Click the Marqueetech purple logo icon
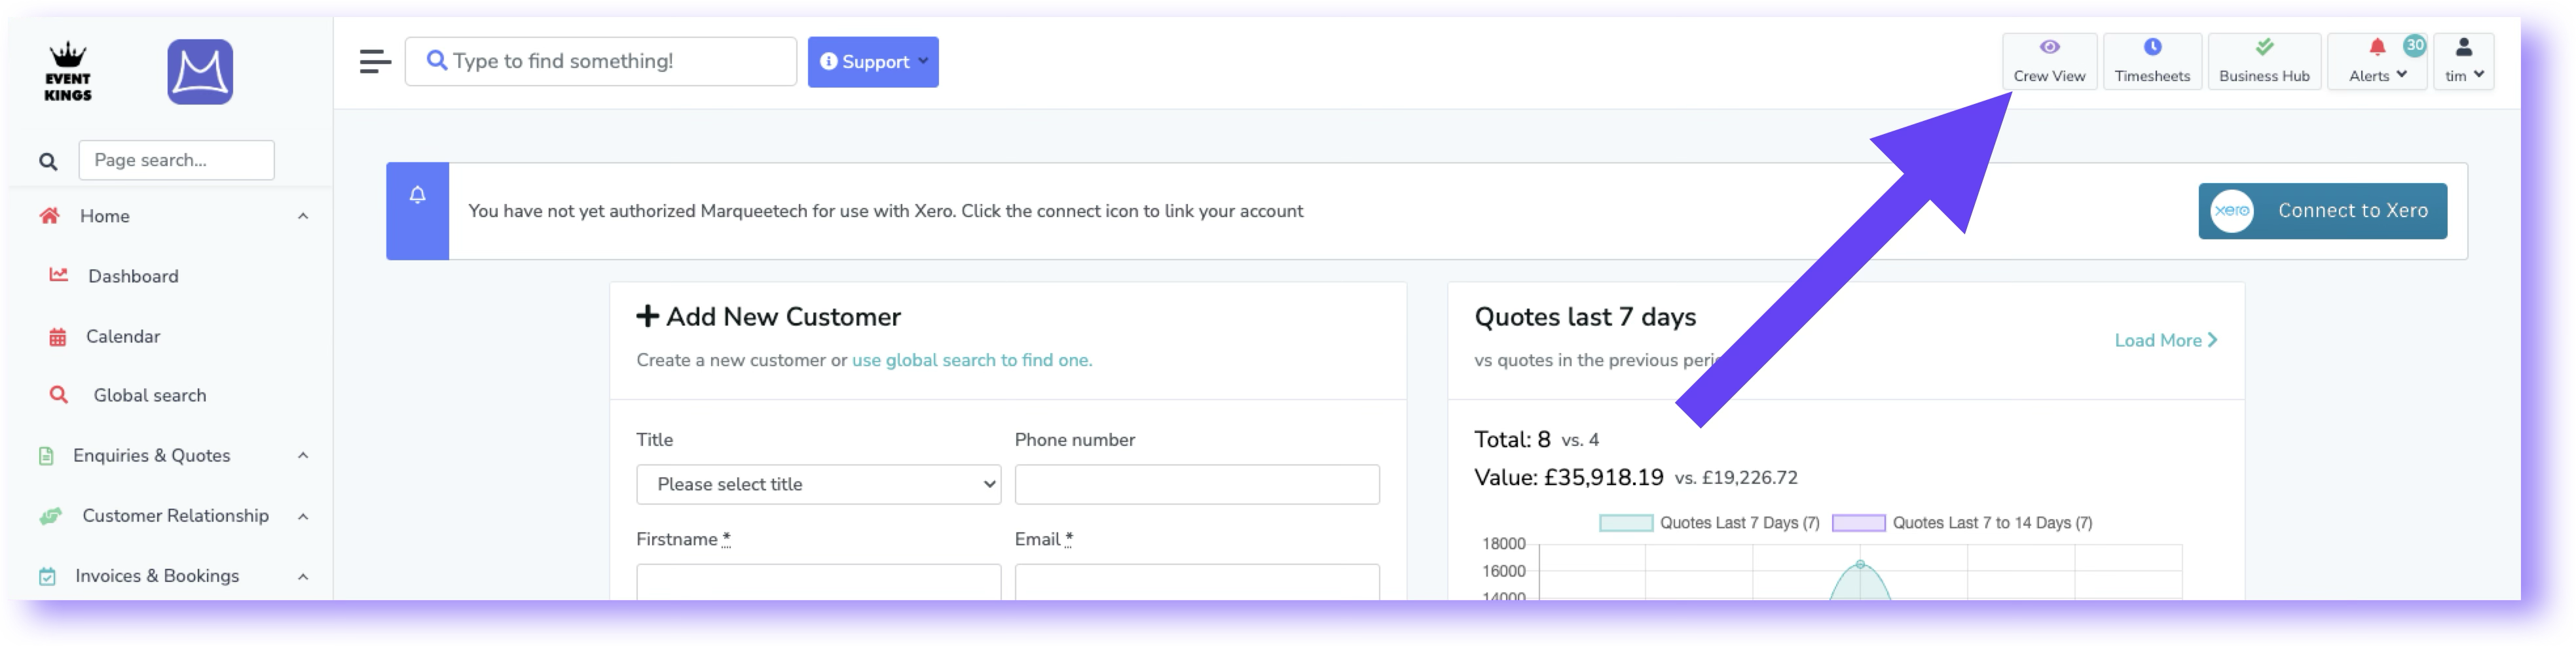The height and width of the screenshot is (646, 2576). click(x=200, y=72)
